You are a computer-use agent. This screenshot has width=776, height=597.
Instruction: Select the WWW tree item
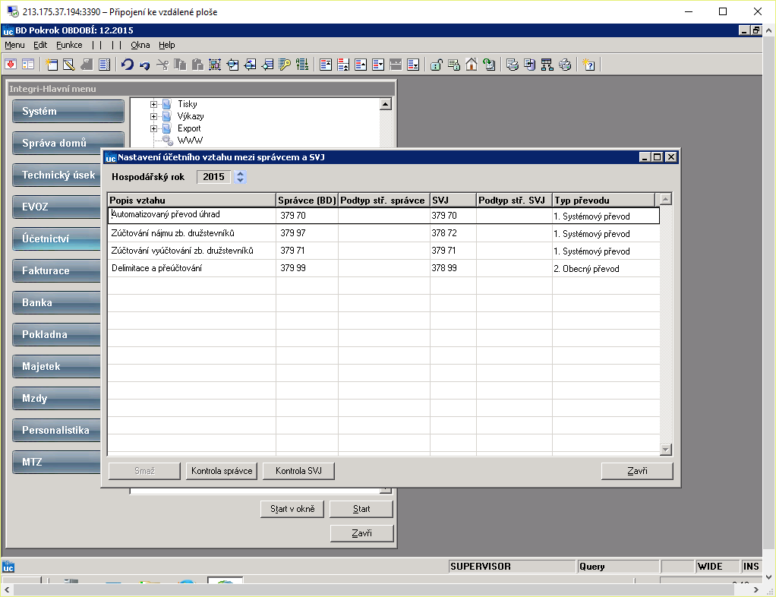[x=190, y=141]
